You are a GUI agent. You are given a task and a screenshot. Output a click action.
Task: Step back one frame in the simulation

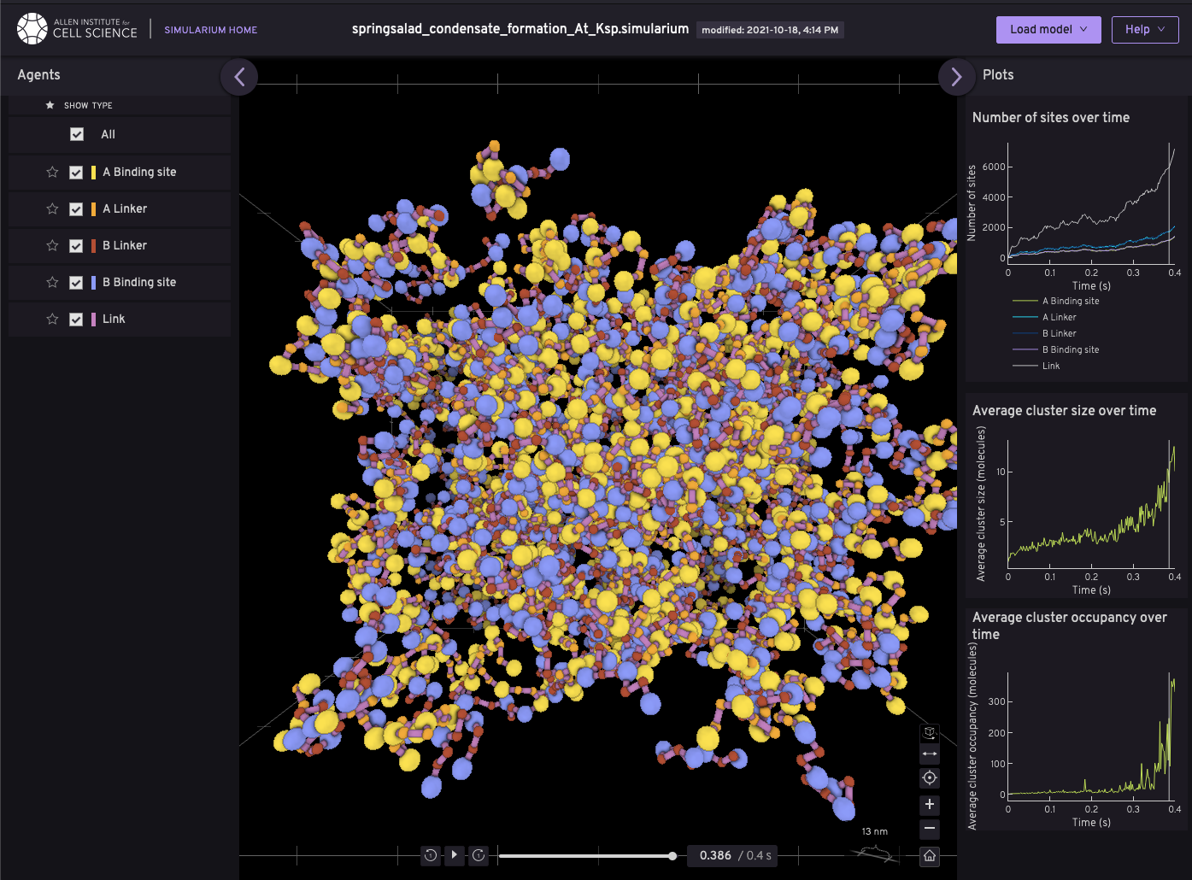[x=431, y=855]
